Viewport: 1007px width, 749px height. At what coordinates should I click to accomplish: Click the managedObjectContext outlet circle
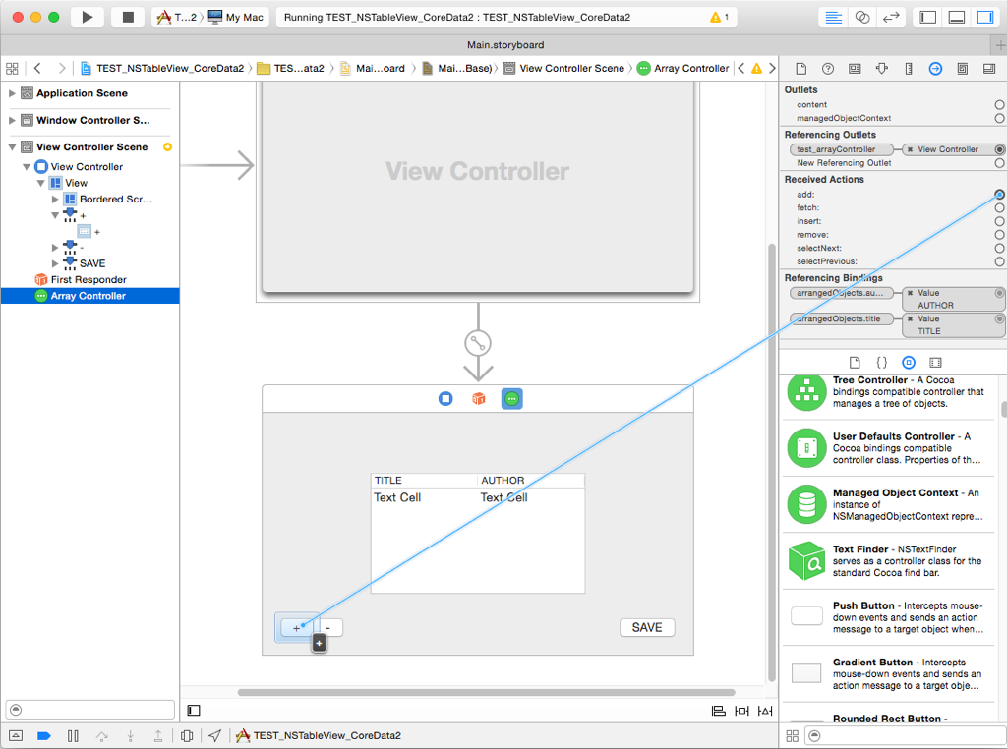(999, 118)
